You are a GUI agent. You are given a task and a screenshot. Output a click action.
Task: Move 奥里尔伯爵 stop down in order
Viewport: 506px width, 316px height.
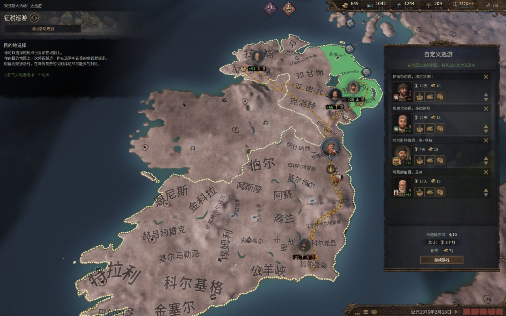point(486,131)
